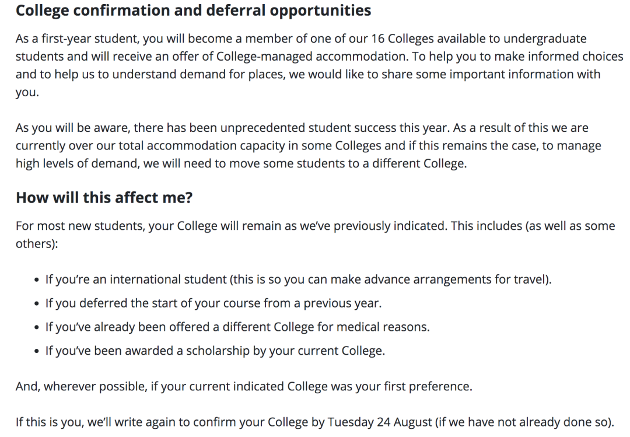Click the 'How will this affect me?' heading
The height and width of the screenshot is (437, 630).
point(104,198)
